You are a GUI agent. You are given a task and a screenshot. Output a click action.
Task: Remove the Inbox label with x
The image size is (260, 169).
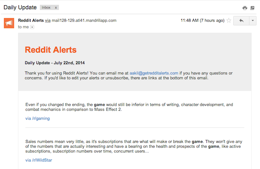[56, 8]
